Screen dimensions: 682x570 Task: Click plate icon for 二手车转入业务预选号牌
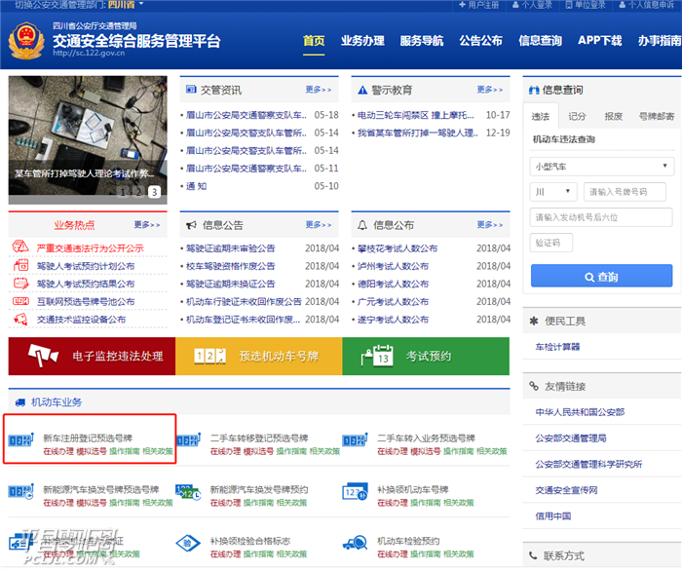click(355, 439)
